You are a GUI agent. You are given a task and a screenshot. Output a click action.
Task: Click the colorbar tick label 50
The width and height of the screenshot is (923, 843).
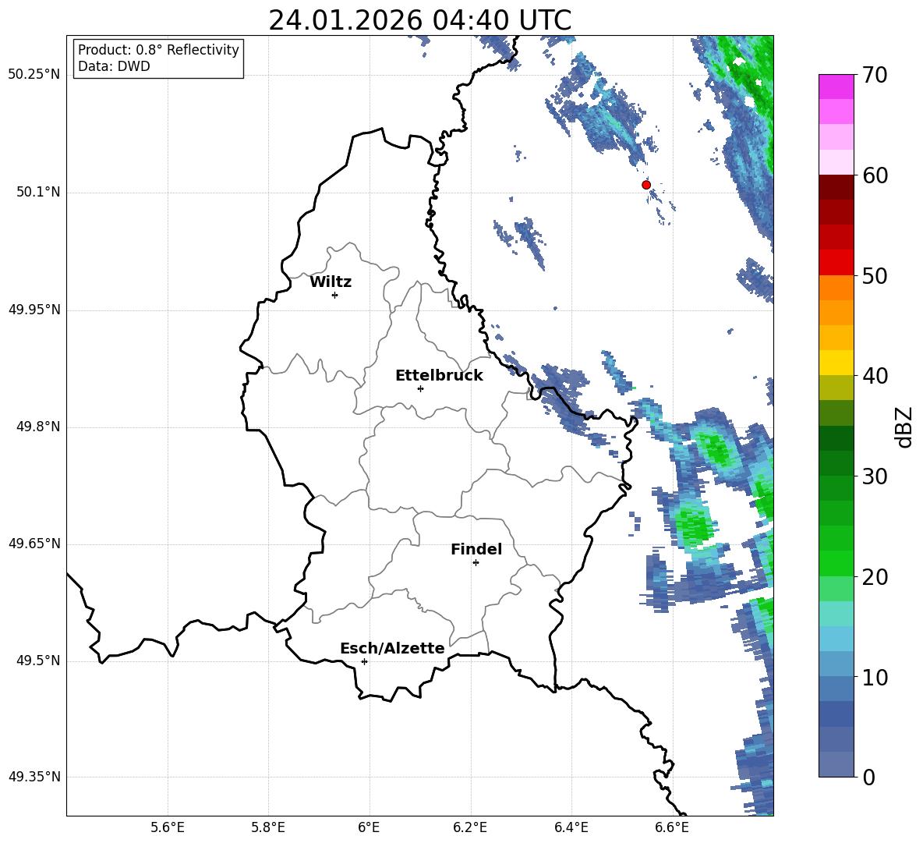pyautogui.click(x=875, y=276)
